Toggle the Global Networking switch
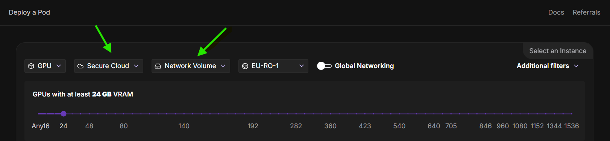 324,66
